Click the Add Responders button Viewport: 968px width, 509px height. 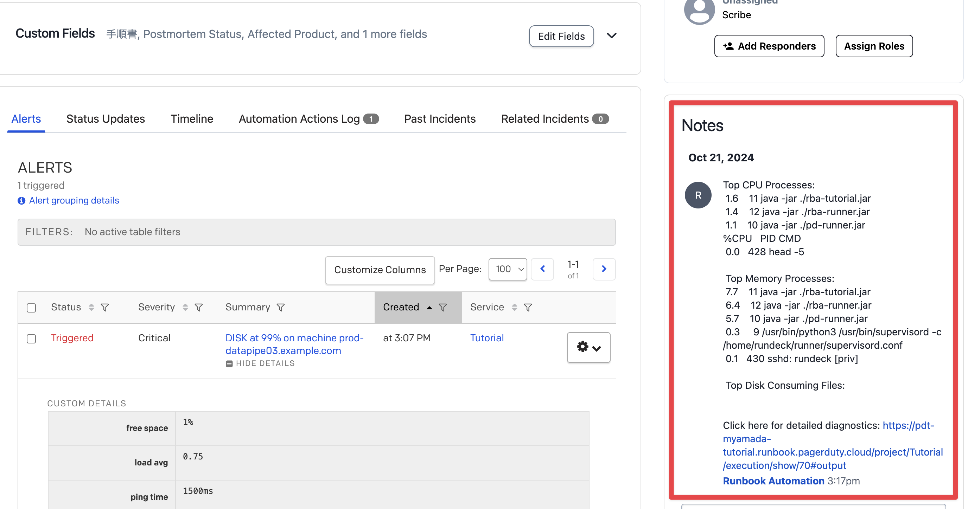tap(769, 46)
